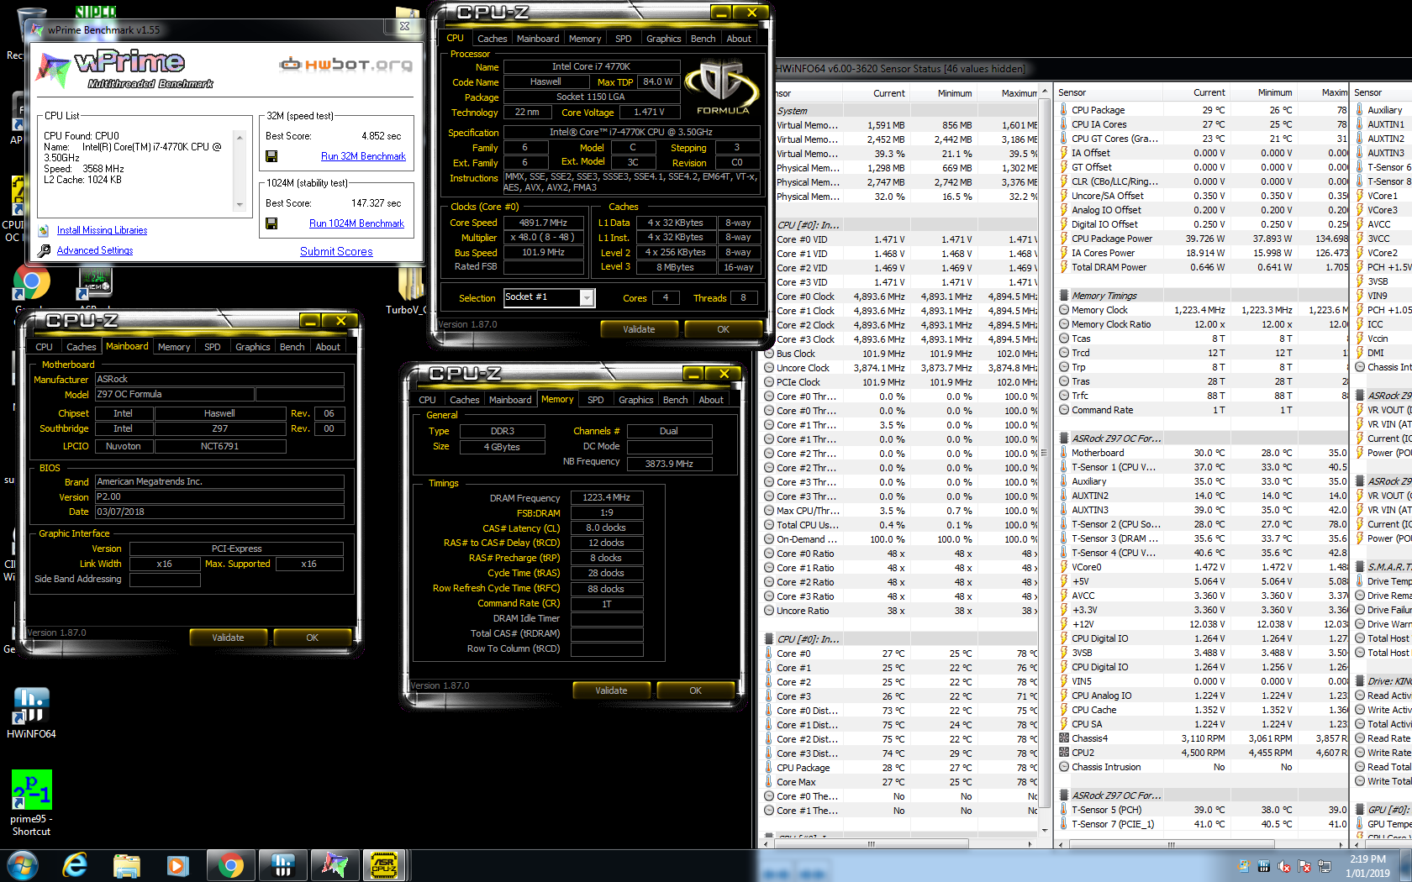Open CPU tab in Mainboard CPU-Z window

(44, 347)
